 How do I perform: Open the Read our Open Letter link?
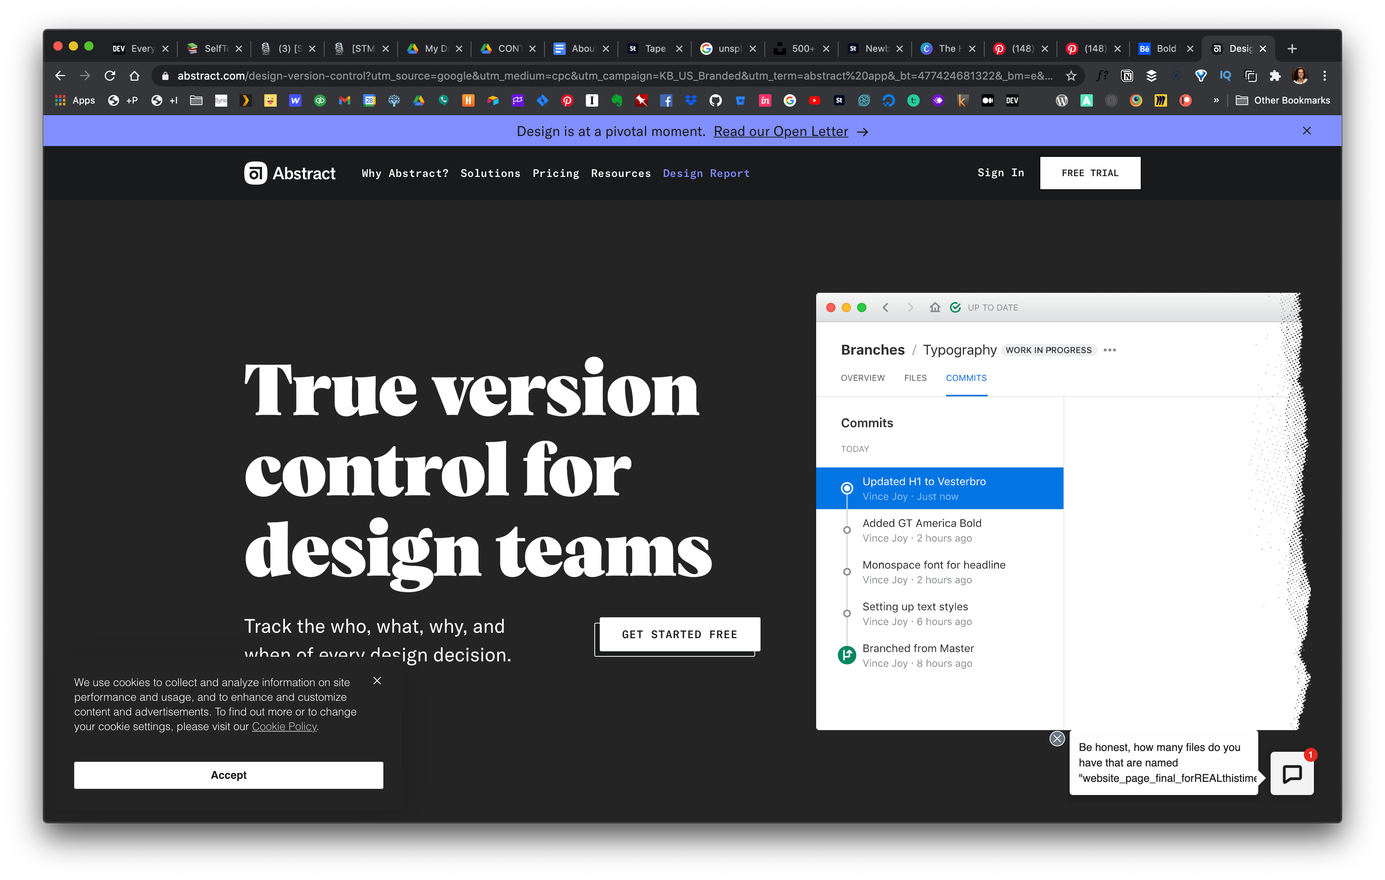coord(781,132)
